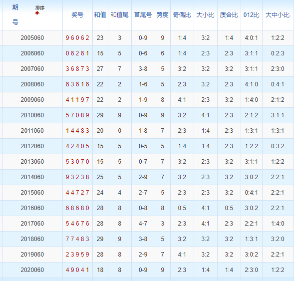294x281 pixels.
Task: Select 和值尾 value 0 in row 2011060
Action: pyautogui.click(x=120, y=131)
